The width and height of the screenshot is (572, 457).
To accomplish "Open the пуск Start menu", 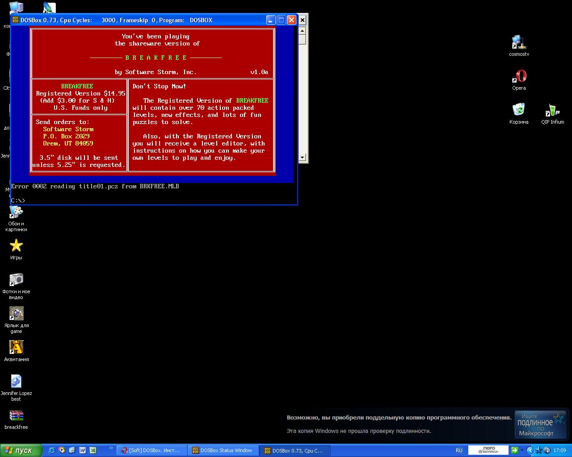I will coord(21,450).
